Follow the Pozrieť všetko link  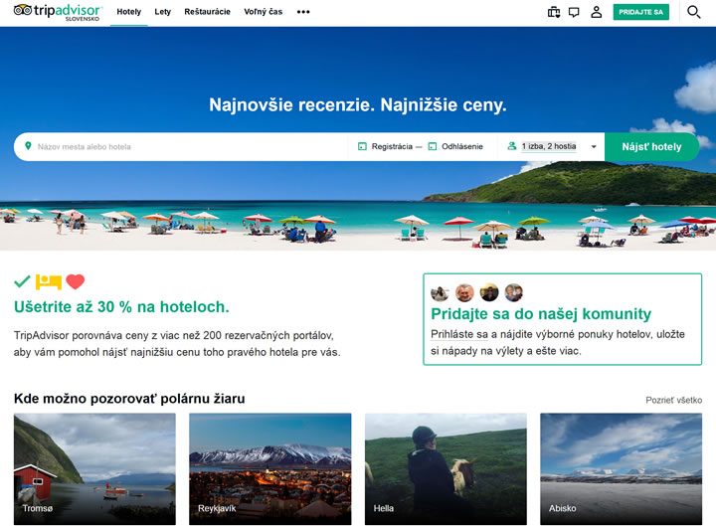click(673, 400)
